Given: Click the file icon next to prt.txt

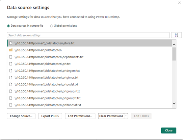Looking at the screenshot, I should click(x=11, y=64).
